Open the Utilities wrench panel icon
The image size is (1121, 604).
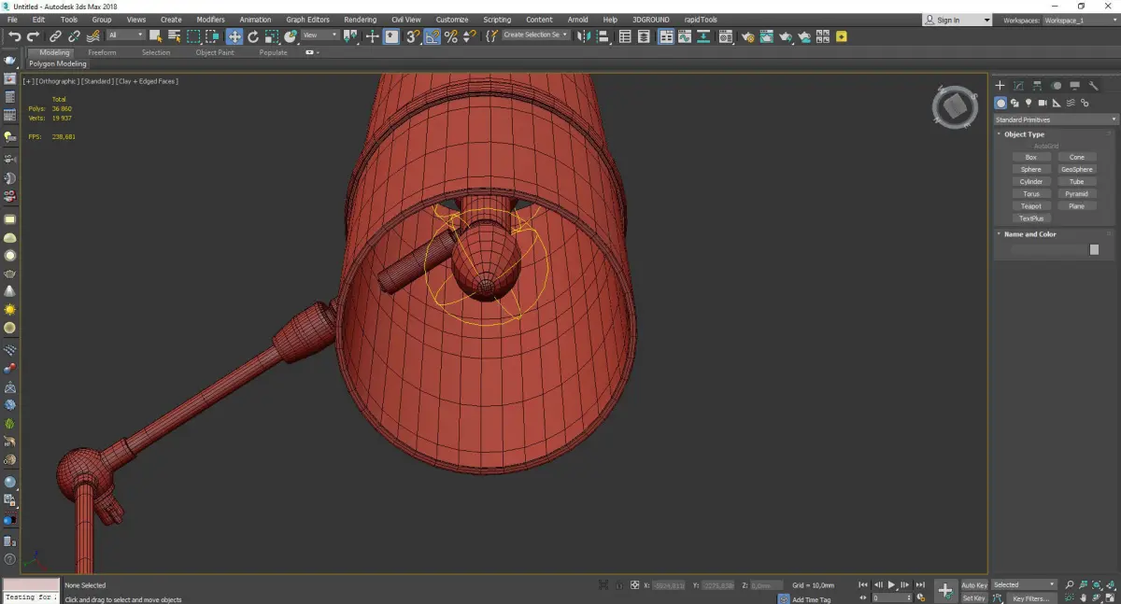tap(1093, 86)
